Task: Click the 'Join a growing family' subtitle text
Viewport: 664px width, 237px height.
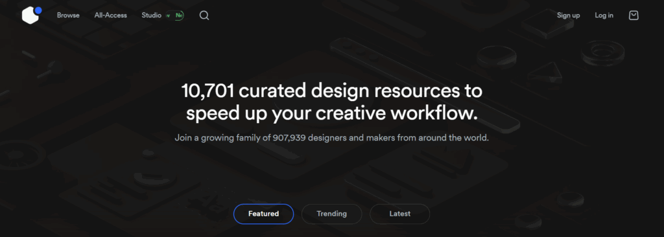Action: [x=332, y=138]
